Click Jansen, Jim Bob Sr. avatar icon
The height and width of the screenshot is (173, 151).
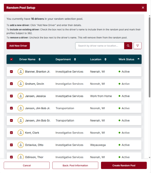click(20, 120)
